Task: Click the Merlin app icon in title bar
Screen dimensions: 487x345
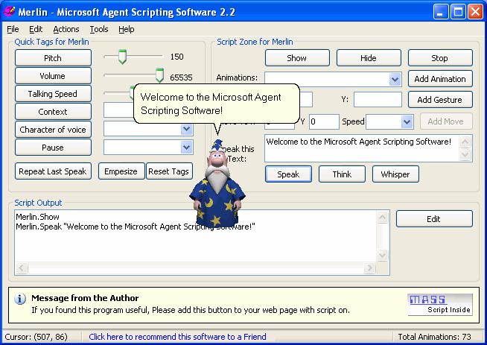Action: 9,12
